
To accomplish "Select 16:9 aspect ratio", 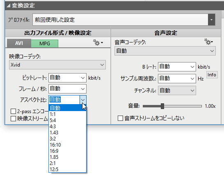I will (x=67, y=151).
